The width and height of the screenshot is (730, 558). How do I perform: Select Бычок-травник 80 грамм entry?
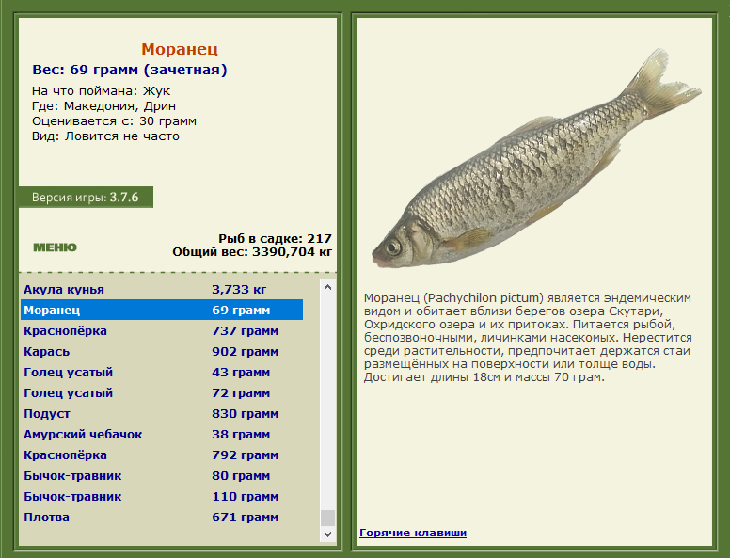162,475
